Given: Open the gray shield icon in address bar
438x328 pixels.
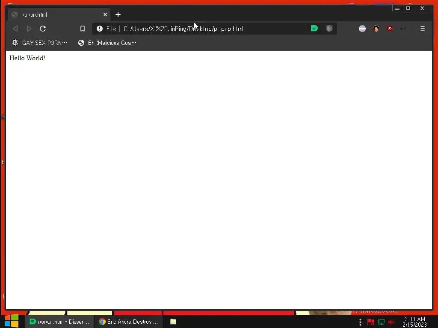Looking at the screenshot, I should [x=330, y=29].
